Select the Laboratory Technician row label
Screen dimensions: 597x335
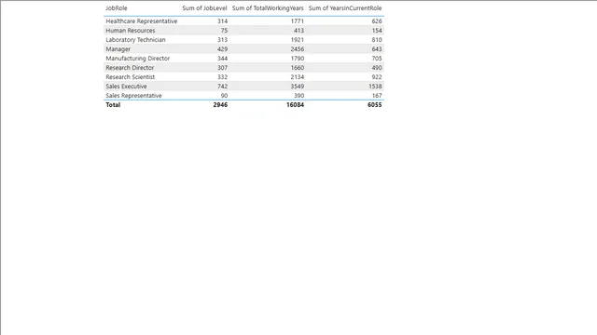click(x=135, y=40)
